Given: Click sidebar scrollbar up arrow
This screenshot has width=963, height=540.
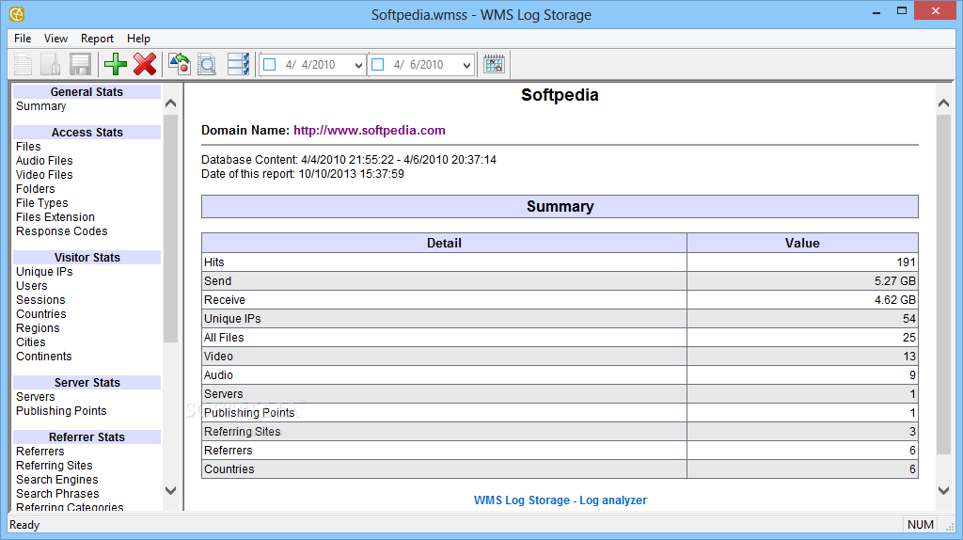Looking at the screenshot, I should pyautogui.click(x=171, y=103).
